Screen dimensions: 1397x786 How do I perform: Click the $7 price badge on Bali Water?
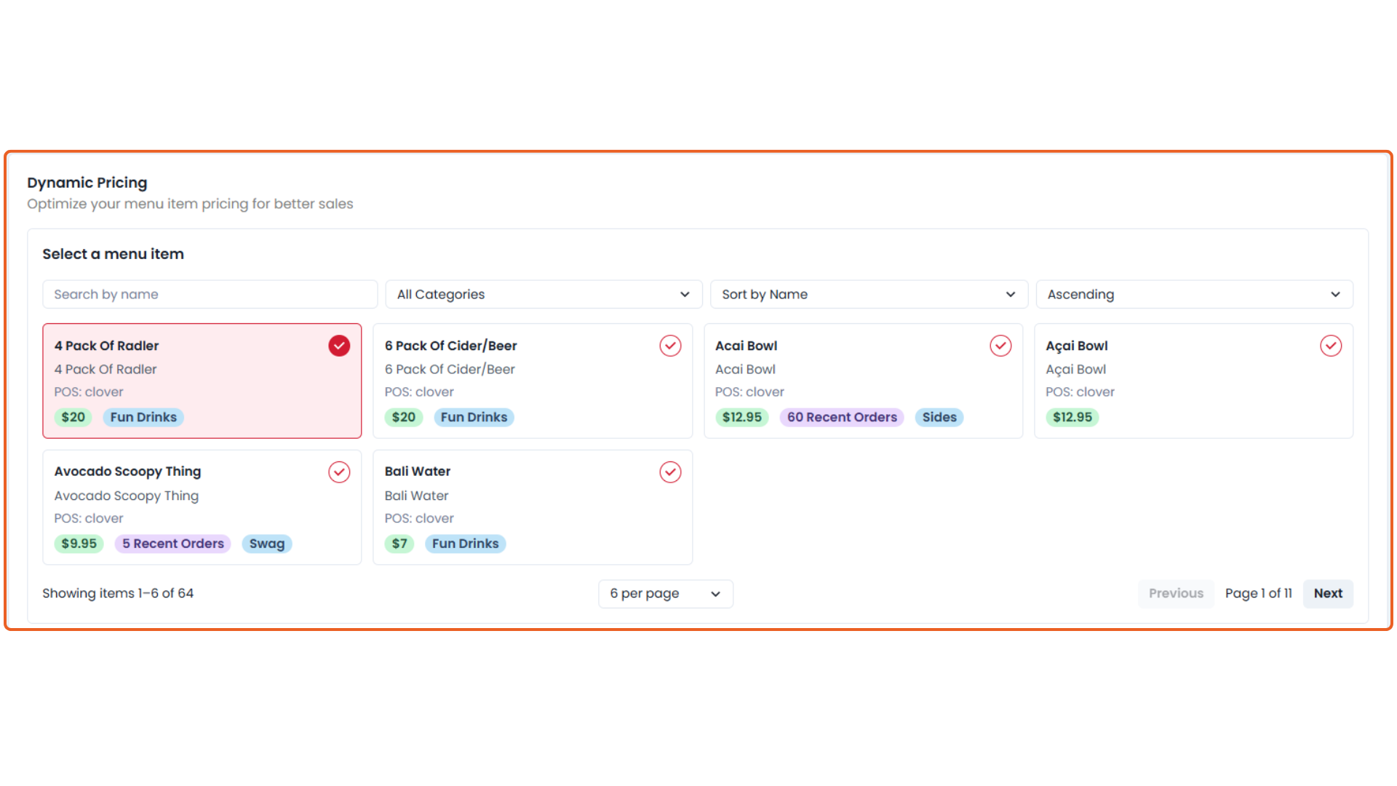coord(399,544)
